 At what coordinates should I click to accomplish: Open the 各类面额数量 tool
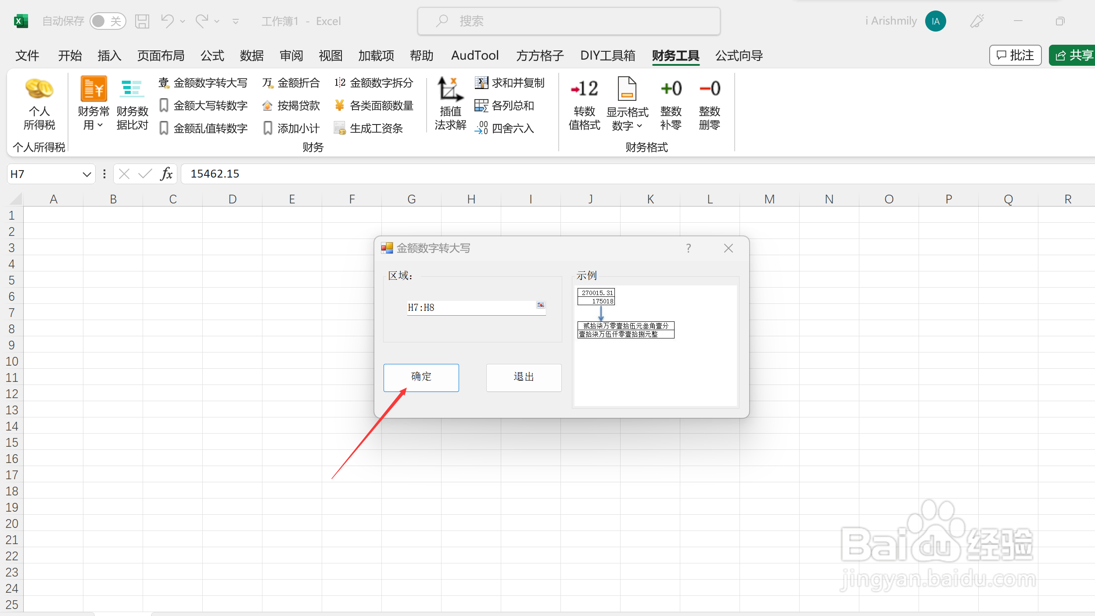pos(374,106)
